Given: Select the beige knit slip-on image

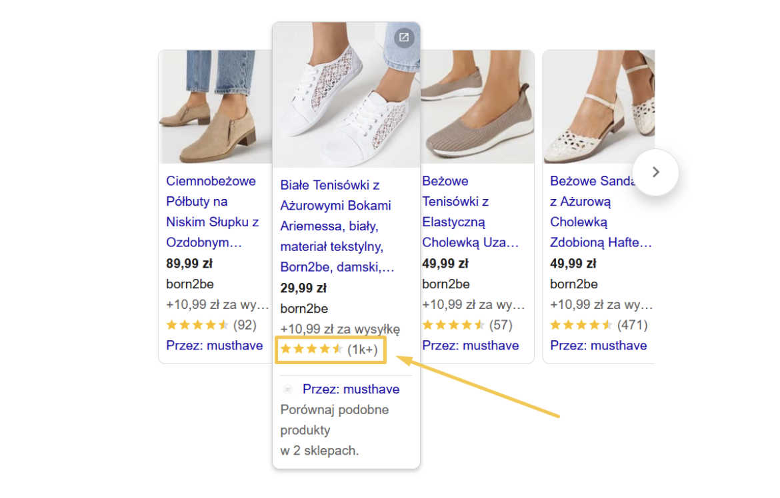Looking at the screenshot, I should point(477,107).
